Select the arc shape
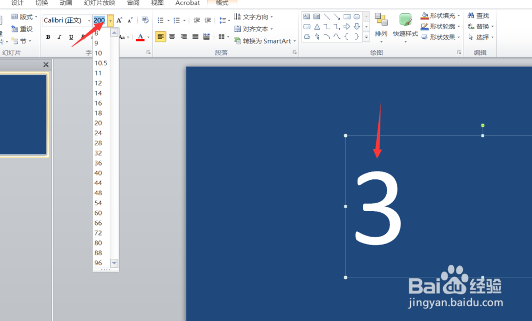The height and width of the screenshot is (321, 532). [327, 36]
